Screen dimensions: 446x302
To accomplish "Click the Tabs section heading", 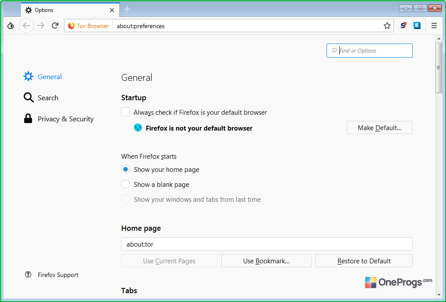I will [129, 291].
